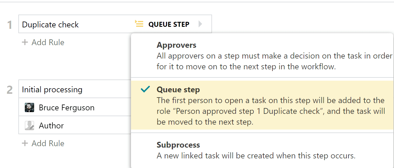Add Rule below the Author row
Image resolution: width=394 pixels, height=168 pixels.
[x=43, y=143]
